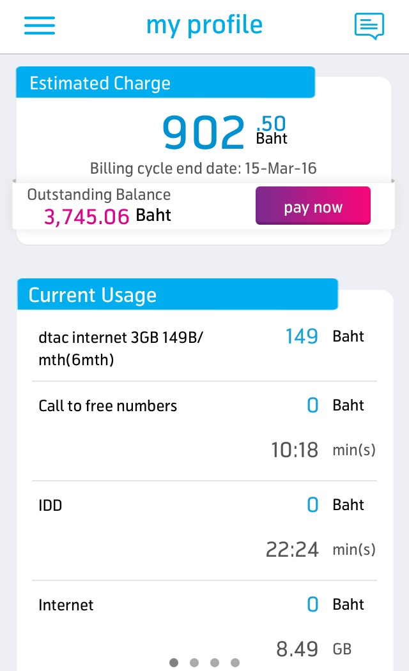The width and height of the screenshot is (409, 671).
Task: Tap the 3,745.06 outstanding balance amount
Action: (x=86, y=216)
